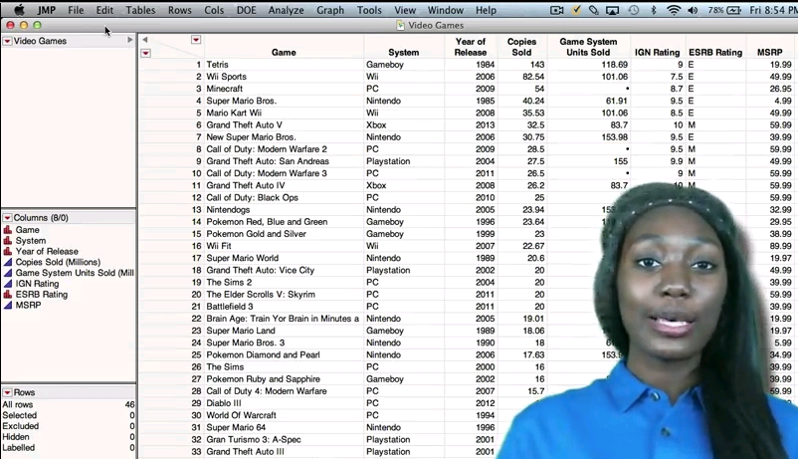Click the modeling-type icon beside ESRB Rating

[8, 295]
